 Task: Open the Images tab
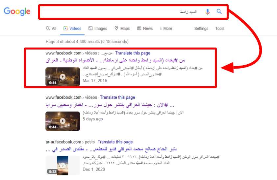(x=98, y=29)
